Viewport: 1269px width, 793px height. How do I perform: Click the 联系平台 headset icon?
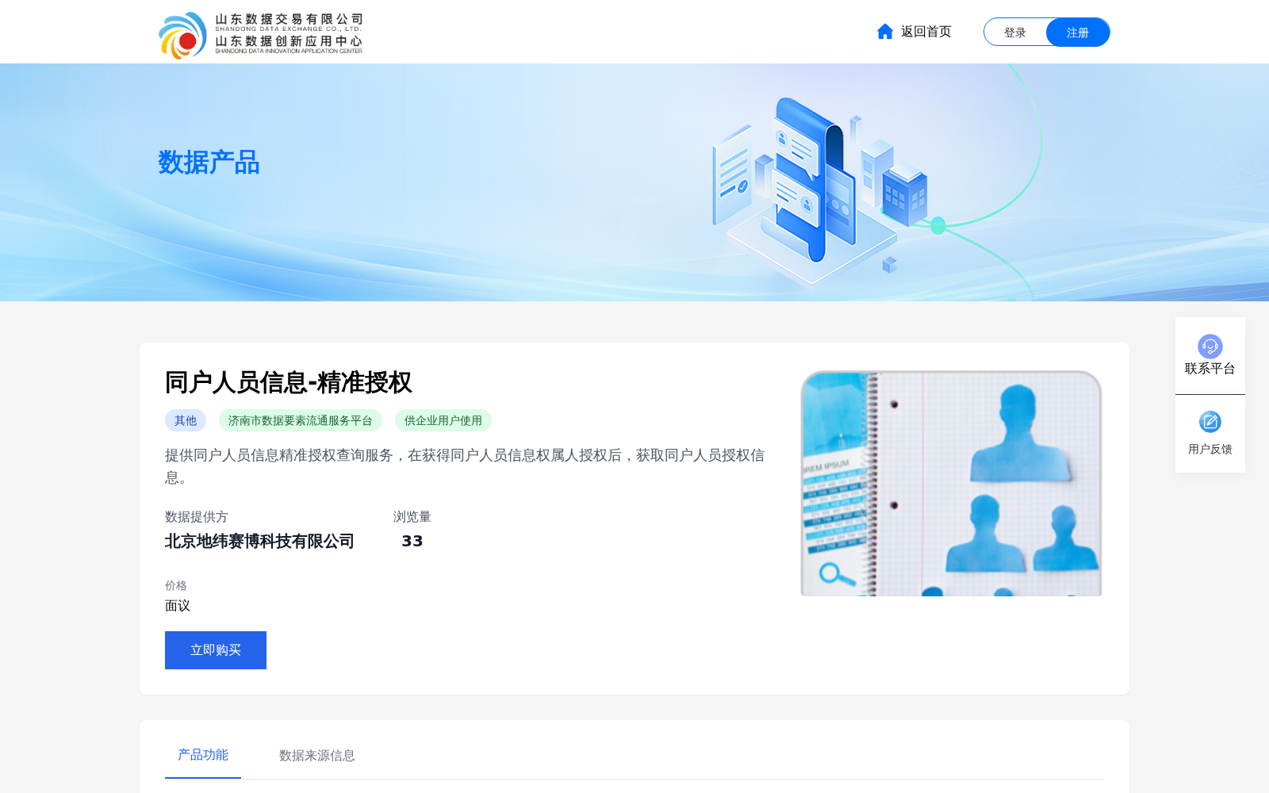[x=1210, y=347]
